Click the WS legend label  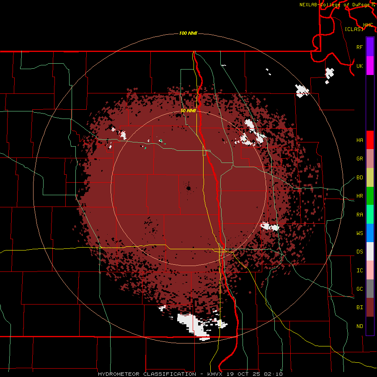click(x=359, y=233)
